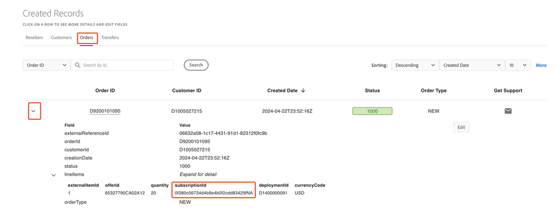Image resolution: width=558 pixels, height=209 pixels.
Task: Open the Created Date sorting dropdown
Action: pos(471,65)
